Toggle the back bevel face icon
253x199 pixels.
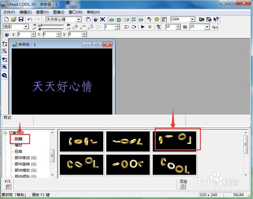tap(134, 19)
